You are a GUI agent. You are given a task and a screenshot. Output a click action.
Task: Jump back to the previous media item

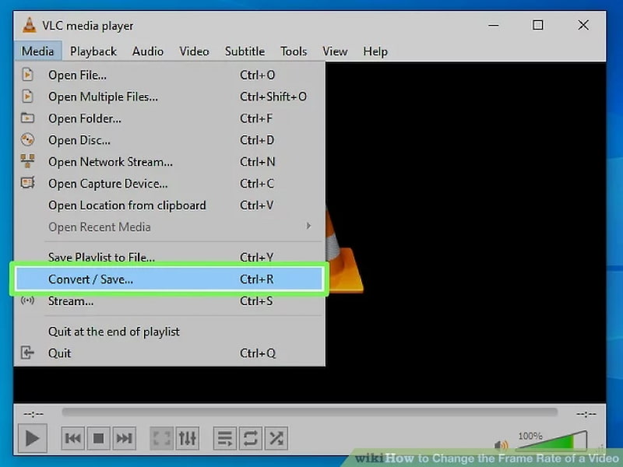pyautogui.click(x=72, y=438)
